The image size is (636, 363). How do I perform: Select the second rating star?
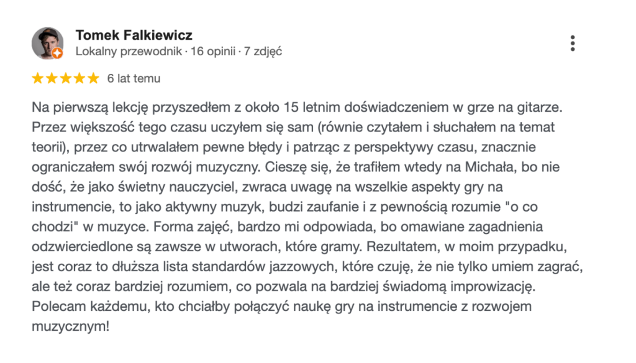pos(52,78)
